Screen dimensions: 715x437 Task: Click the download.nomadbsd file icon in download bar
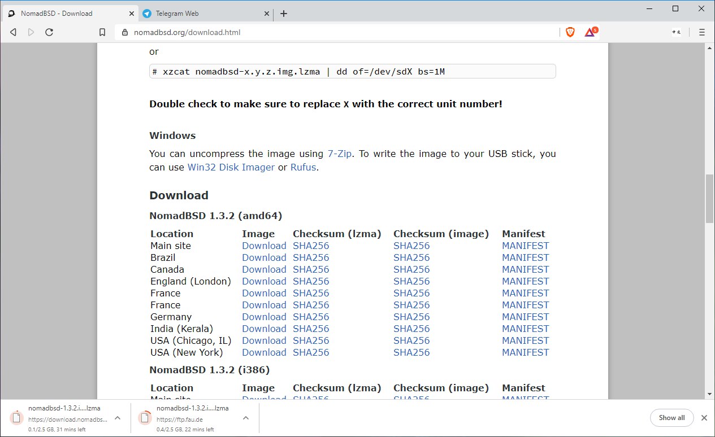point(16,418)
